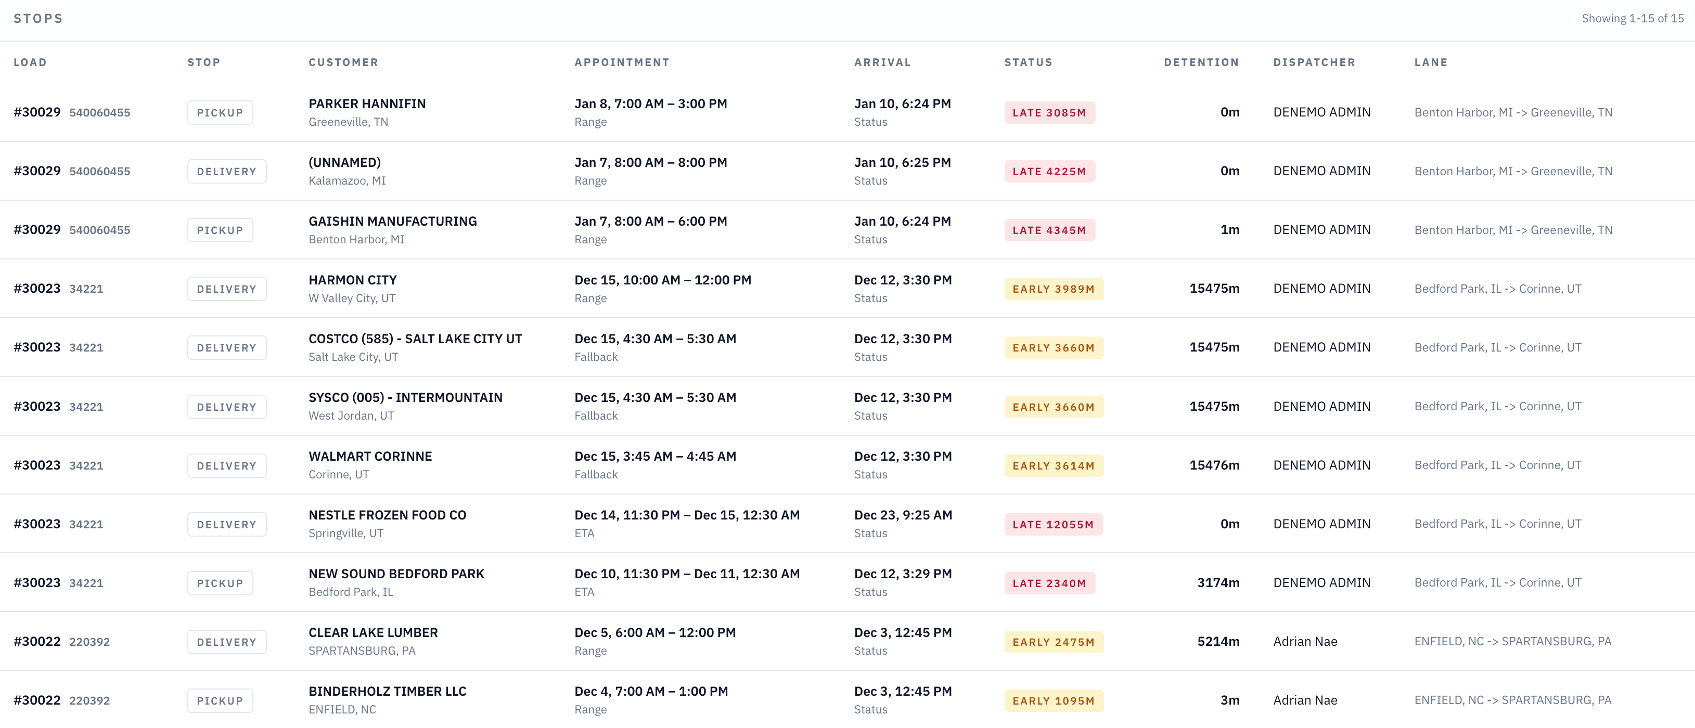Open load #30022 Clear Lake Lumber
This screenshot has height=728, width=1695.
[37, 642]
